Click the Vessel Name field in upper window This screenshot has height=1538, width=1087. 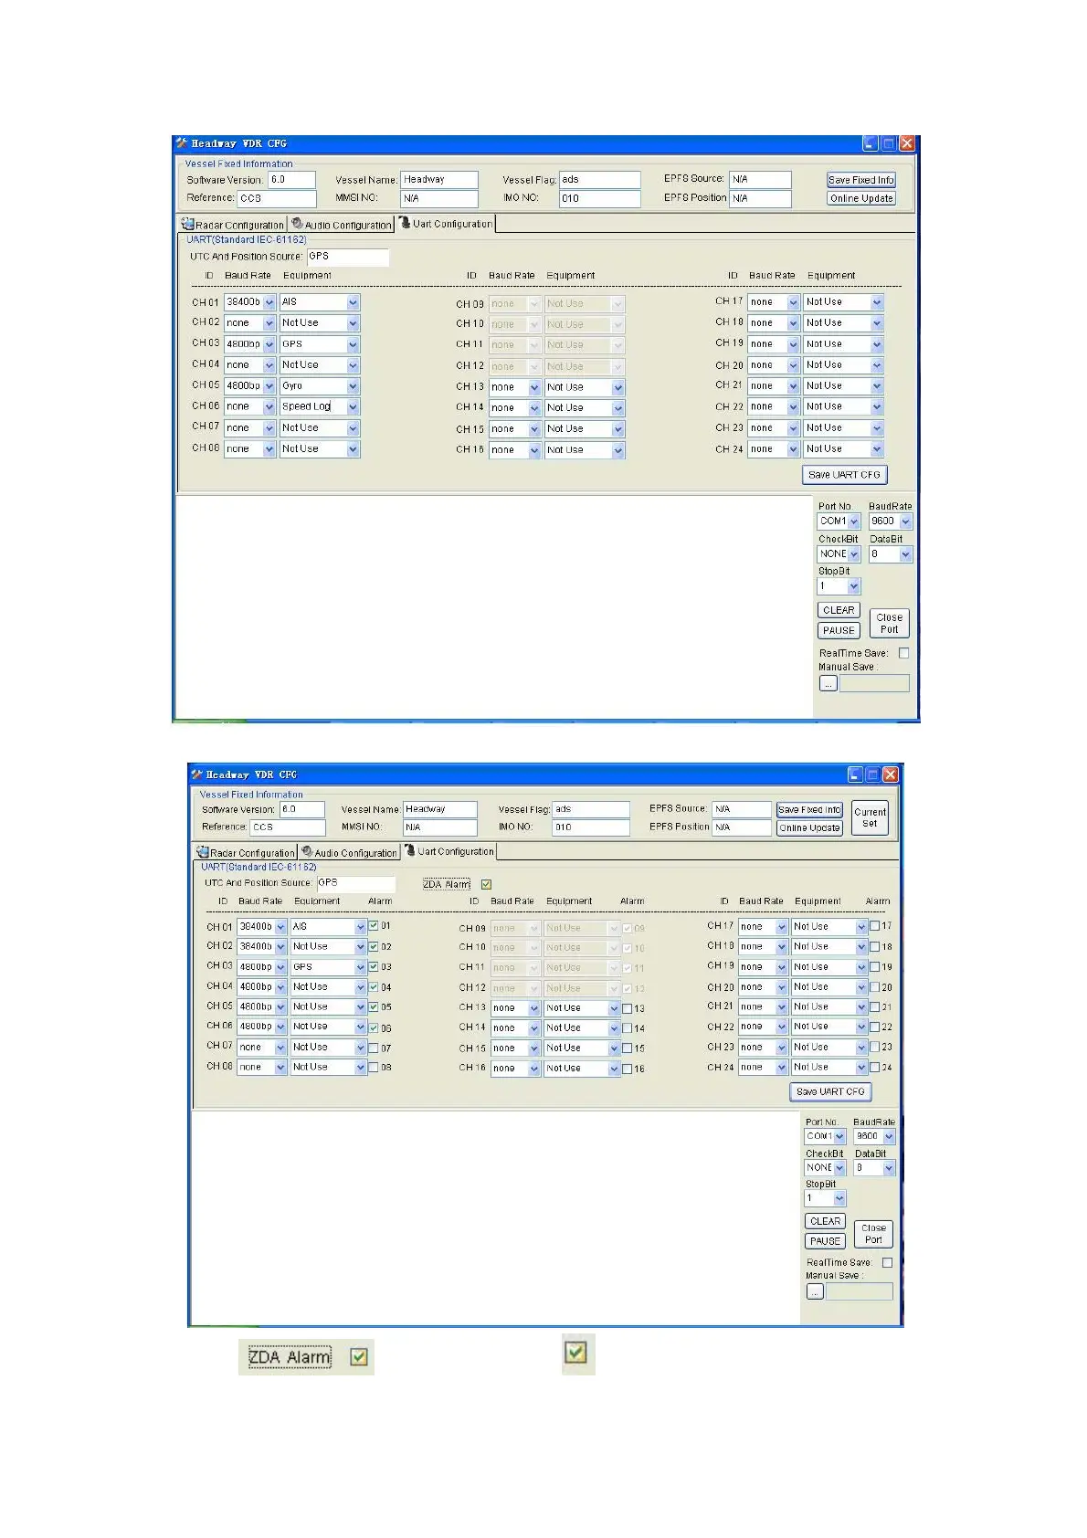click(439, 180)
